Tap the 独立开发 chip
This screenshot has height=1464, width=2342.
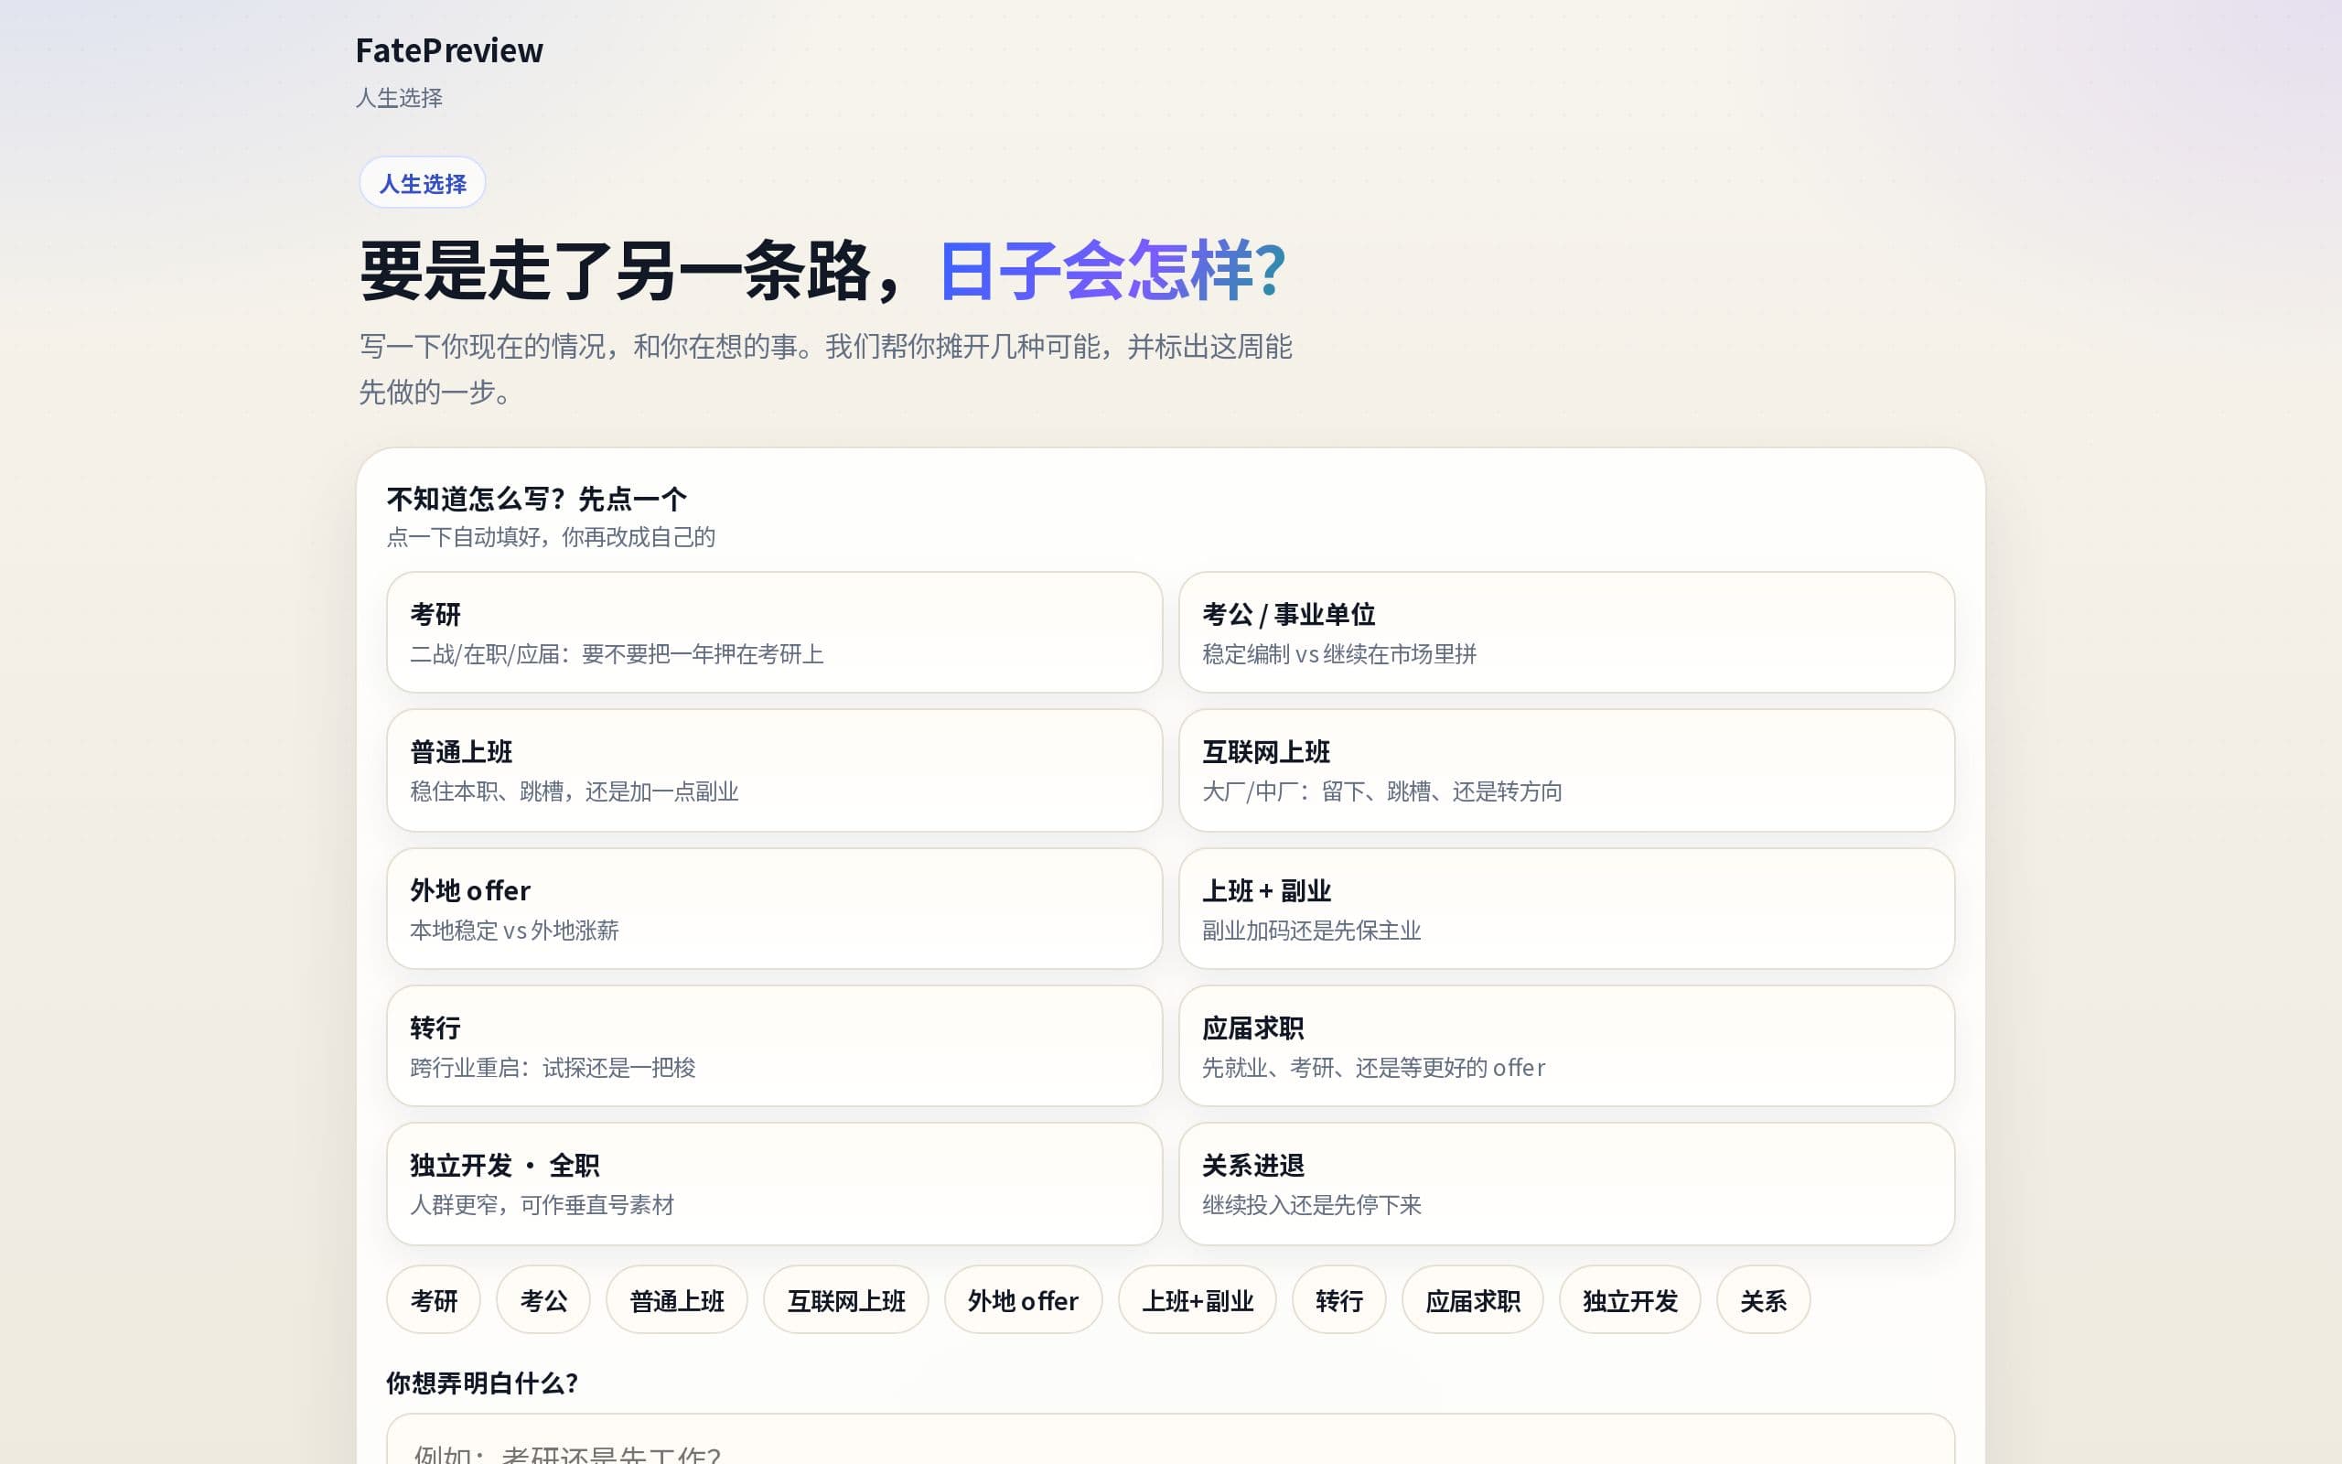click(x=1629, y=1299)
